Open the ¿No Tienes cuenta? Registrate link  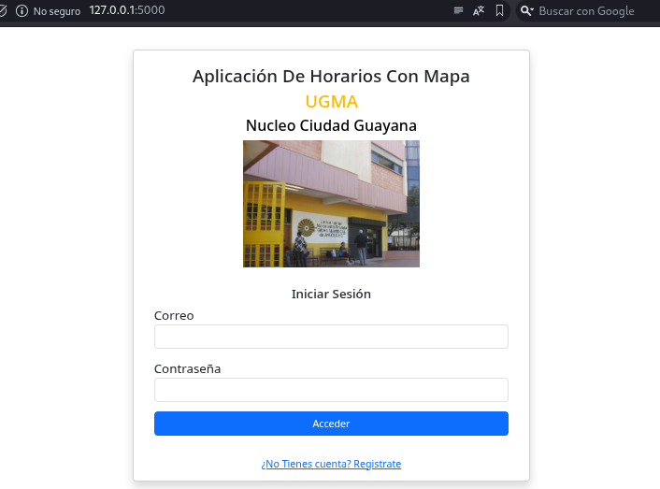pyautogui.click(x=331, y=464)
